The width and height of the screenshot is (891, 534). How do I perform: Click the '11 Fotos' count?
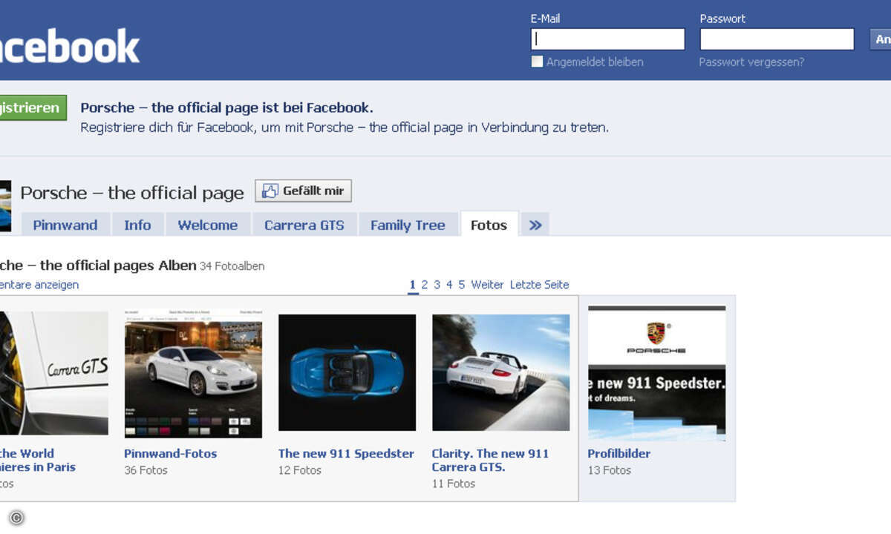pos(454,484)
